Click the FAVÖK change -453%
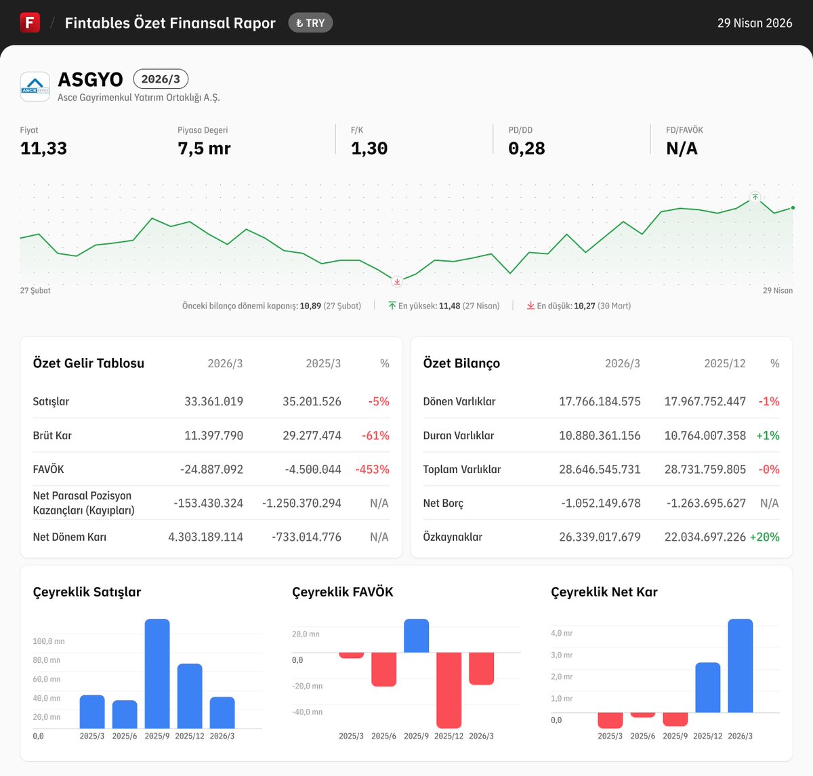This screenshot has width=813, height=776. click(x=372, y=469)
